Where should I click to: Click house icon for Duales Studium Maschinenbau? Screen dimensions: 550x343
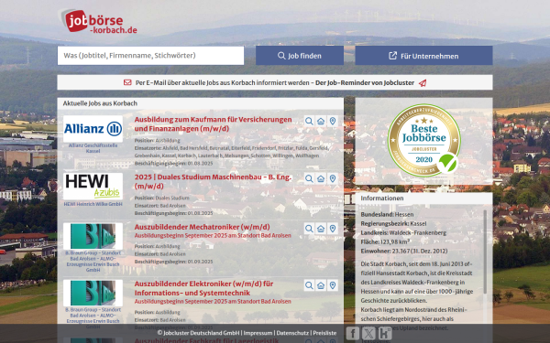pyautogui.click(x=321, y=178)
